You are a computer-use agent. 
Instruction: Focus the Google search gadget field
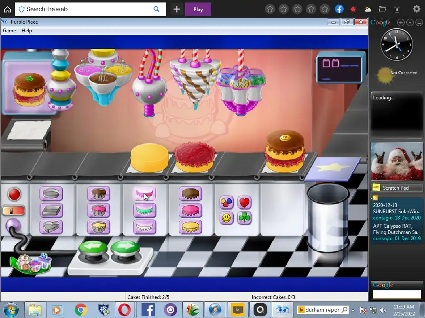[397, 294]
